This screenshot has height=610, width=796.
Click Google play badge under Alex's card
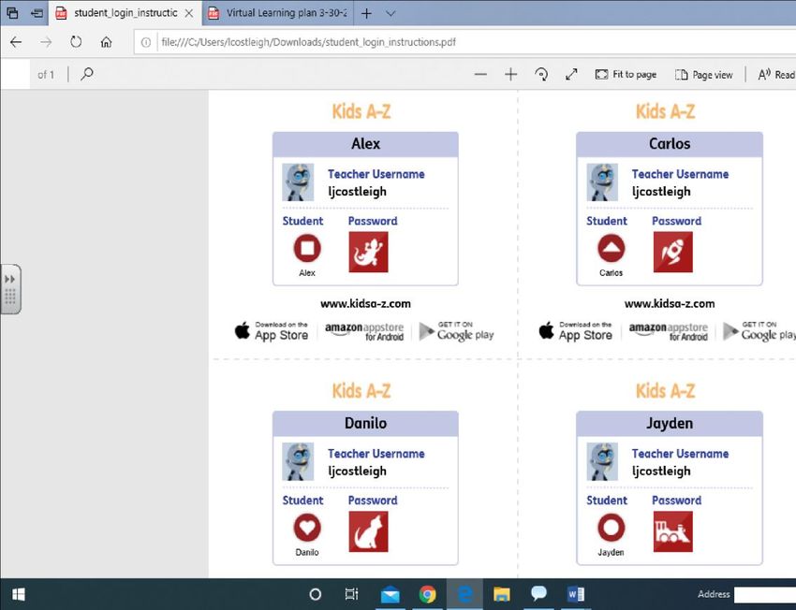pyautogui.click(x=456, y=331)
